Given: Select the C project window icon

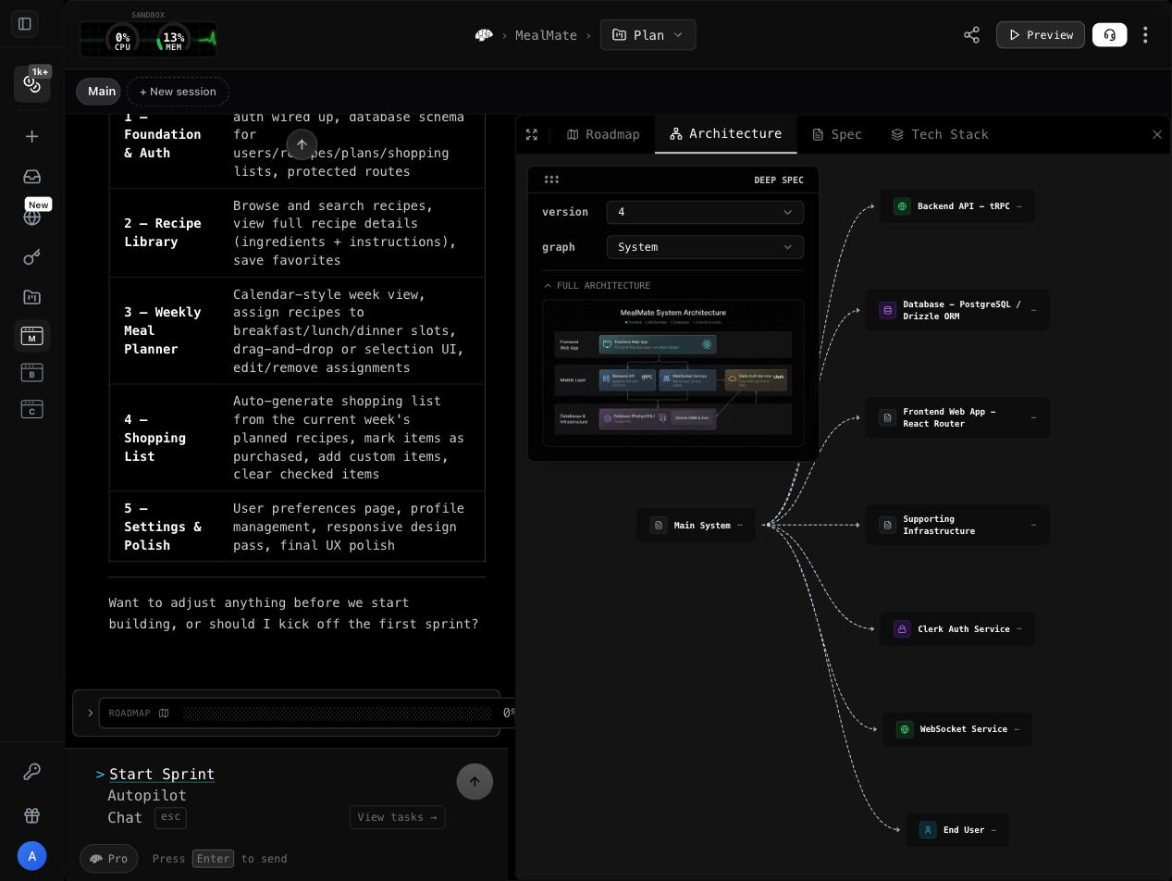Looking at the screenshot, I should (31, 409).
